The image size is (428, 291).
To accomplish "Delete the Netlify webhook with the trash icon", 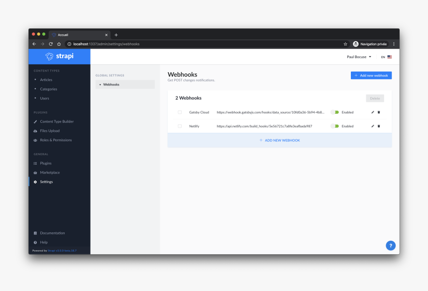I will tap(379, 126).
